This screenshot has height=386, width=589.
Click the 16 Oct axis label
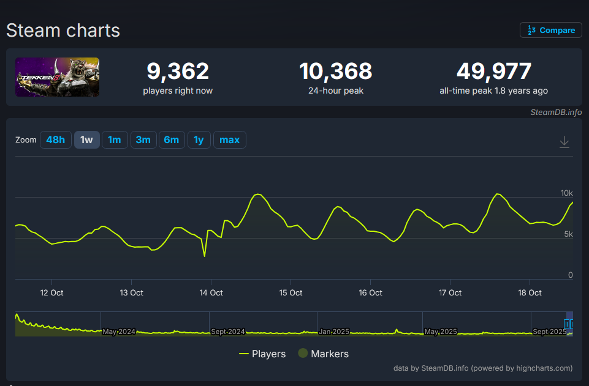pyautogui.click(x=370, y=292)
